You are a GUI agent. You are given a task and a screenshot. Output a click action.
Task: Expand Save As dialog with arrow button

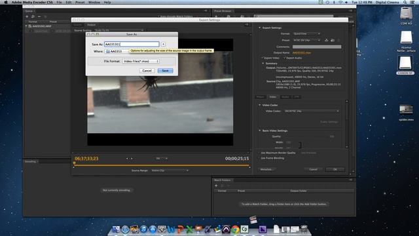coord(163,44)
